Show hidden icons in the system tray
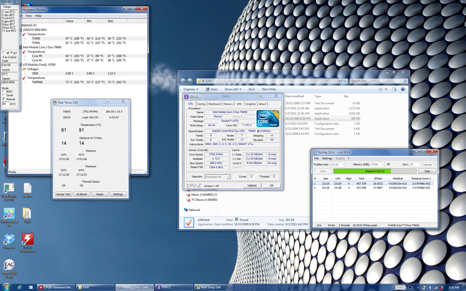This screenshot has height=291, width=466. pyautogui.click(x=418, y=287)
